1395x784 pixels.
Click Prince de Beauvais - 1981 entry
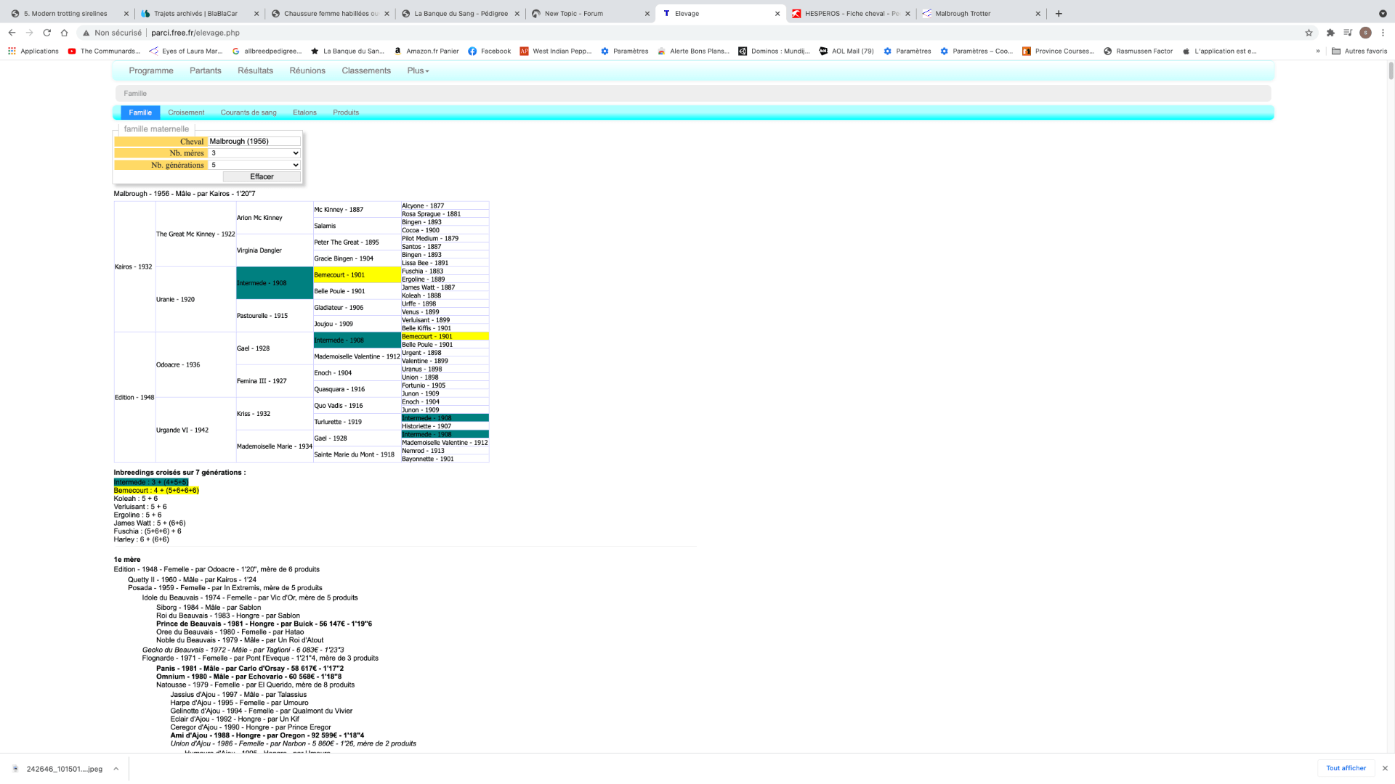pos(264,624)
